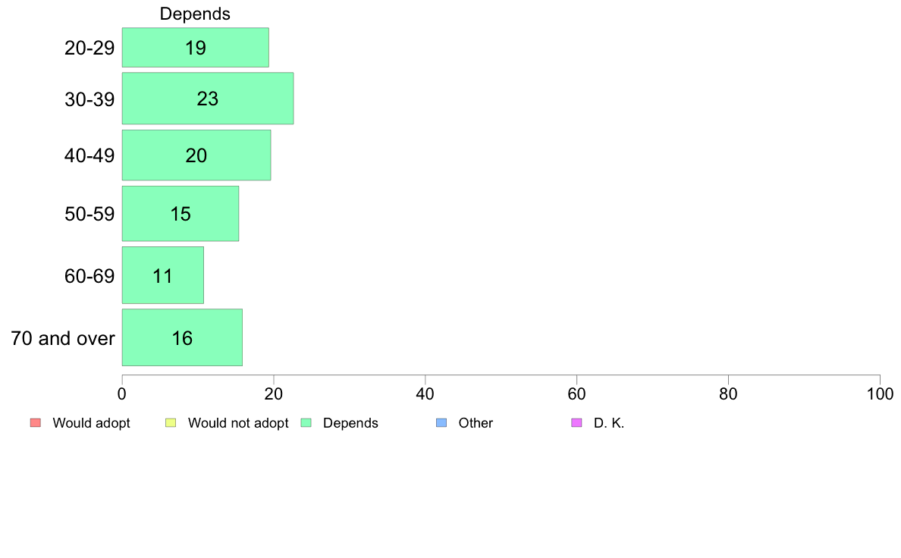Image resolution: width=901 pixels, height=558 pixels.
Task: Click the D. K. legend label
Action: point(609,423)
